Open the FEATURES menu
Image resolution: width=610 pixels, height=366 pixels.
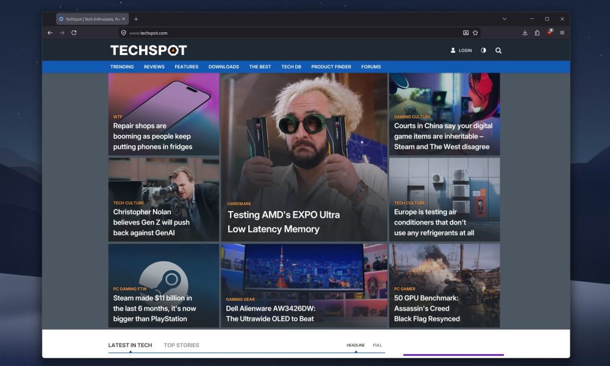(x=186, y=67)
